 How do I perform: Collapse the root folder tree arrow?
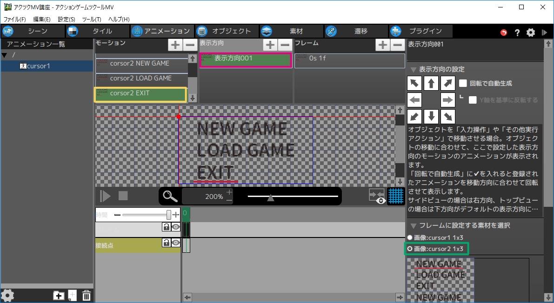5,55
